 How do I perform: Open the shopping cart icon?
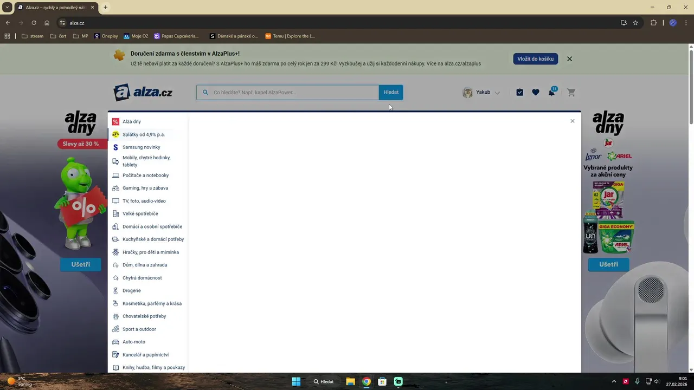coord(571,93)
